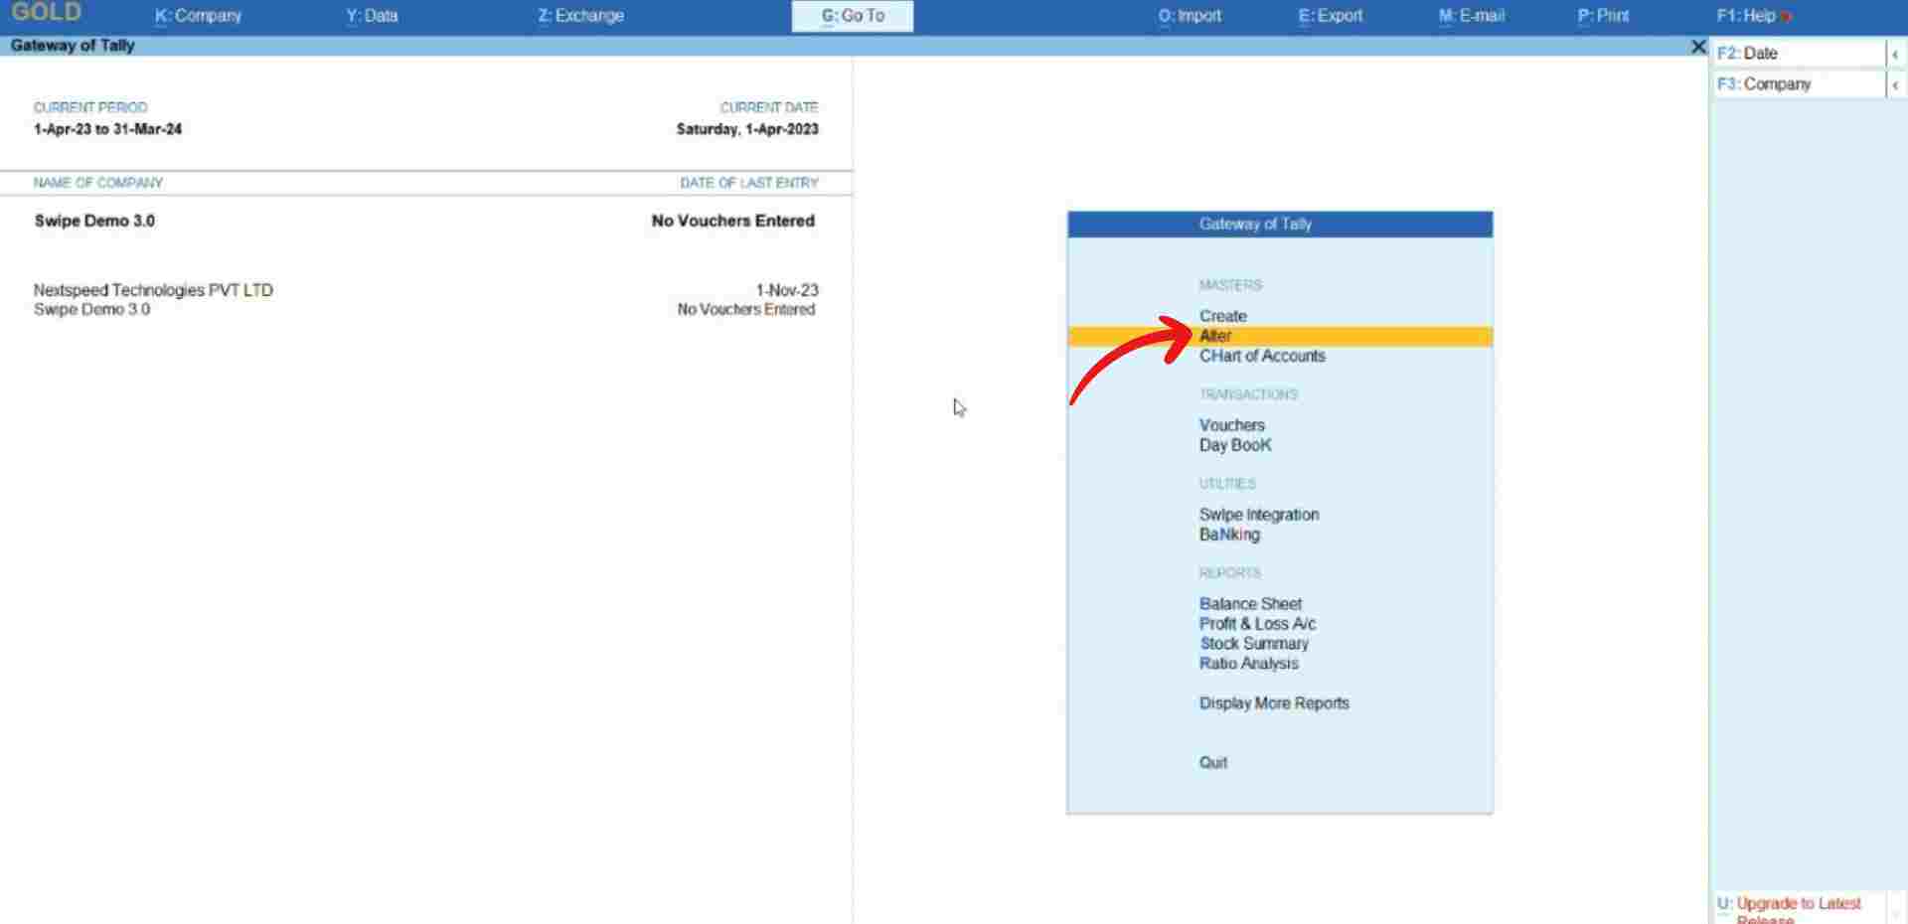Open the Balance Sheet report
Screen dimensions: 1908x924
pyautogui.click(x=1250, y=604)
